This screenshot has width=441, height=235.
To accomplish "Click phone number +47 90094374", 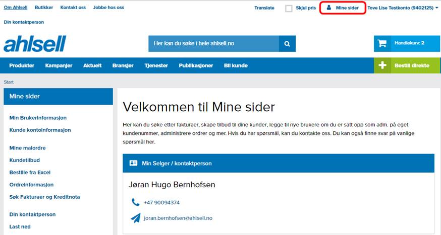I will pos(162,202).
